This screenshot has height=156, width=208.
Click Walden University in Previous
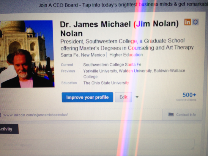[135, 71]
